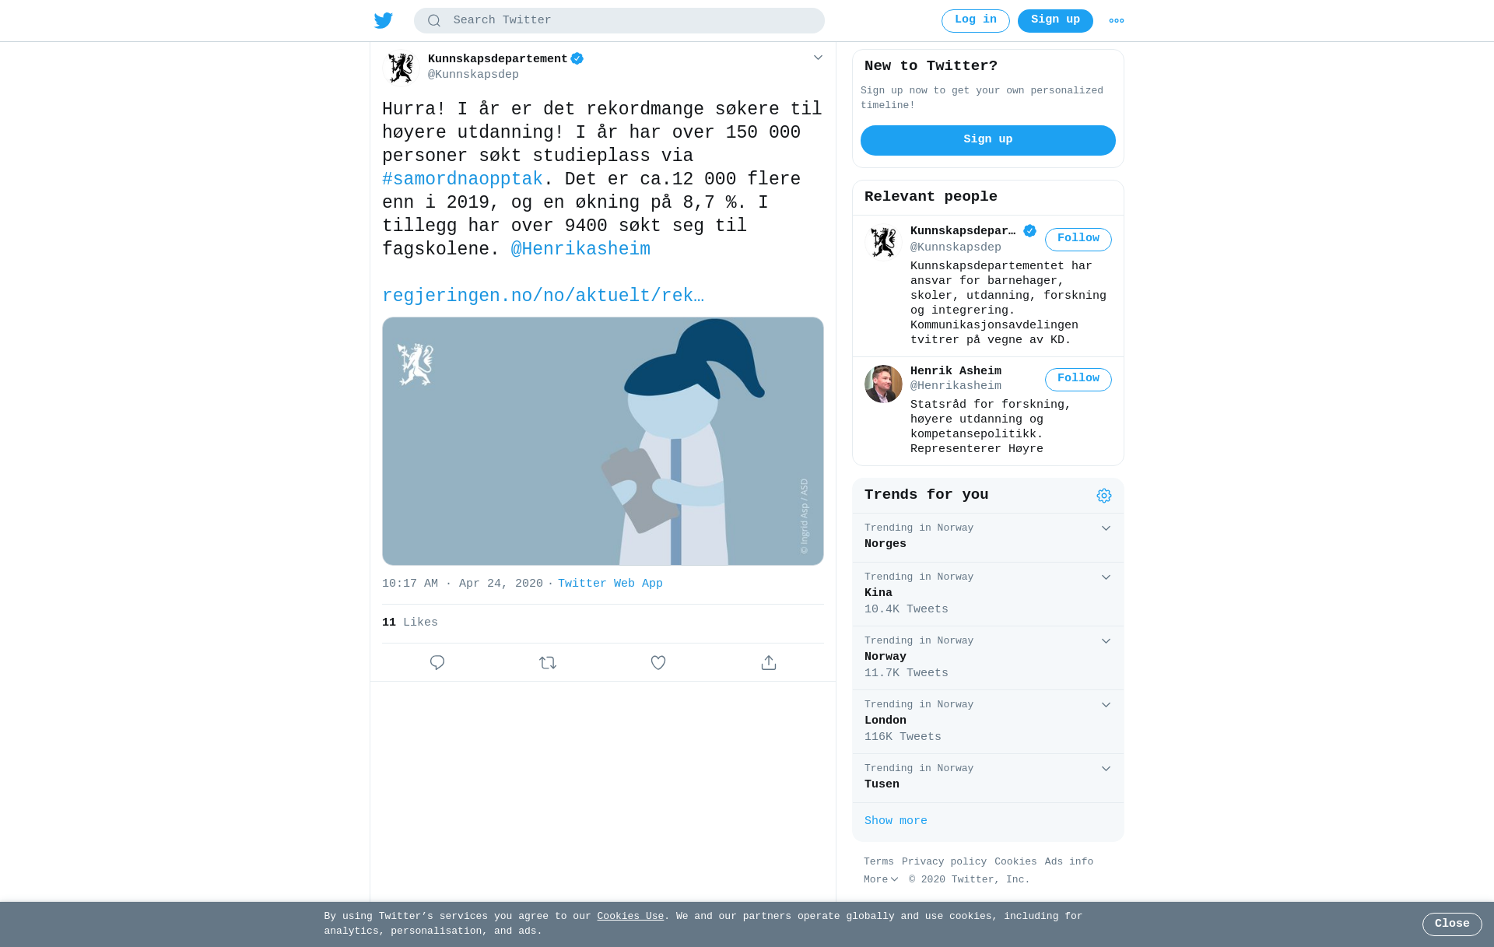Like the tweet with the heart icon
The image size is (1494, 947).
tap(658, 662)
